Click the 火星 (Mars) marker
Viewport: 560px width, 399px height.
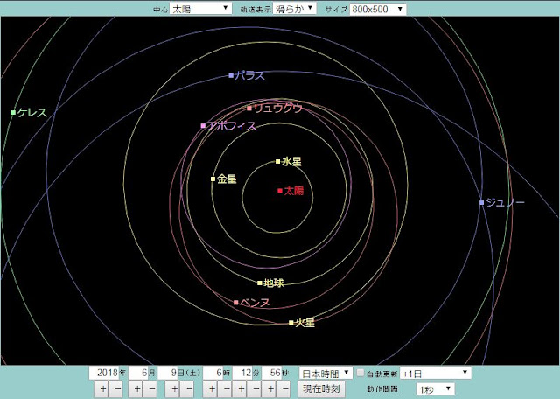coord(291,323)
